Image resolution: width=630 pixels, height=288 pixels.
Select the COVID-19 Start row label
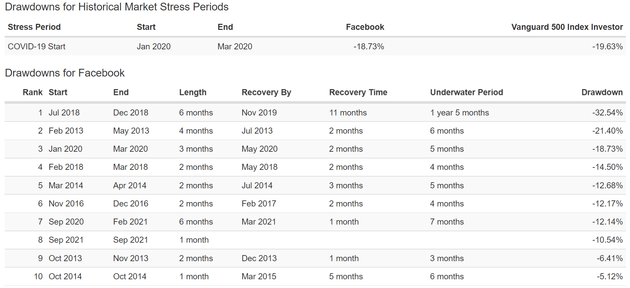[37, 47]
